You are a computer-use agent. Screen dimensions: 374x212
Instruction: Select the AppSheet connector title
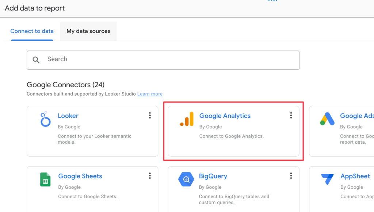(x=355, y=176)
